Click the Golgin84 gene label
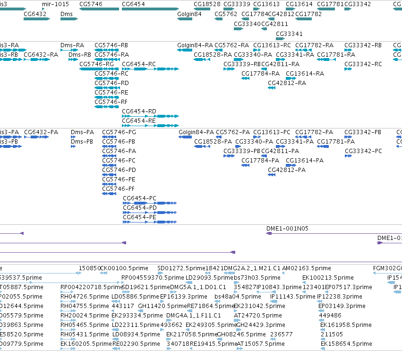 (x=189, y=14)
